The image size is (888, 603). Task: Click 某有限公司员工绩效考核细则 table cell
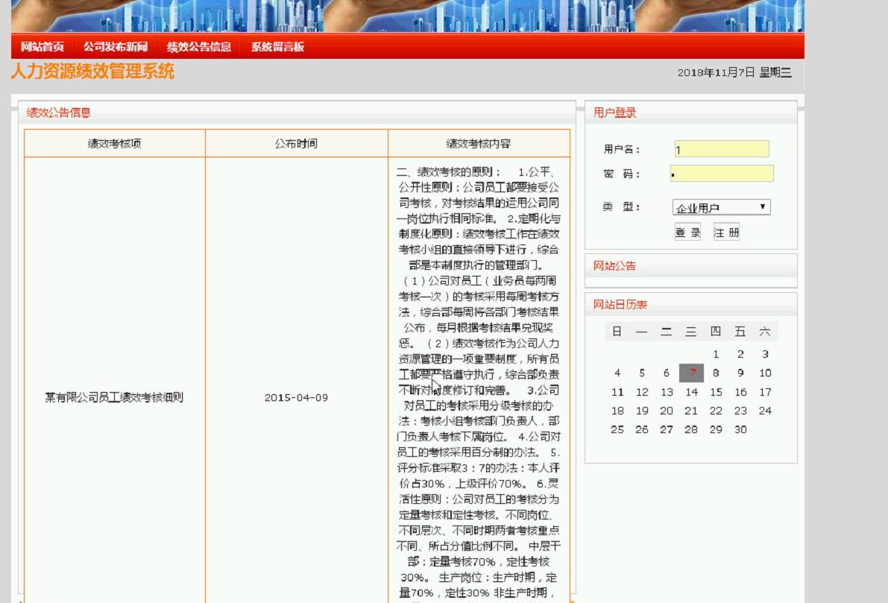(114, 397)
